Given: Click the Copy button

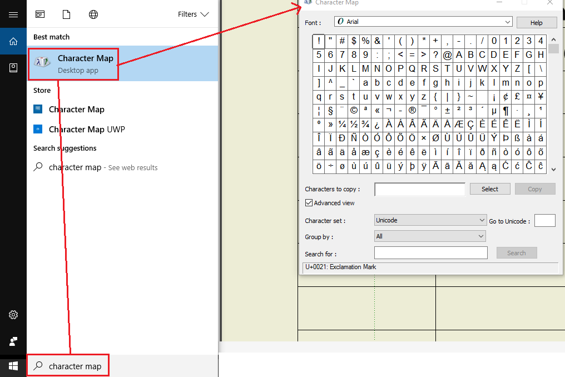Looking at the screenshot, I should (x=535, y=189).
